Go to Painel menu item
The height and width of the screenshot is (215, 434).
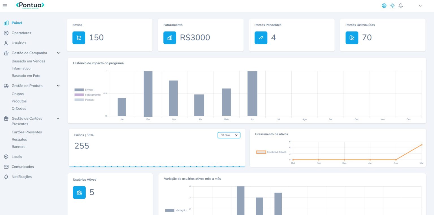pos(17,23)
